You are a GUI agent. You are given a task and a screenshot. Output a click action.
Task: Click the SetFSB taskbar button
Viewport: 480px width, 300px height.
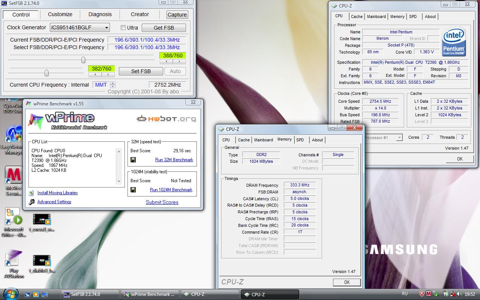coord(90,294)
